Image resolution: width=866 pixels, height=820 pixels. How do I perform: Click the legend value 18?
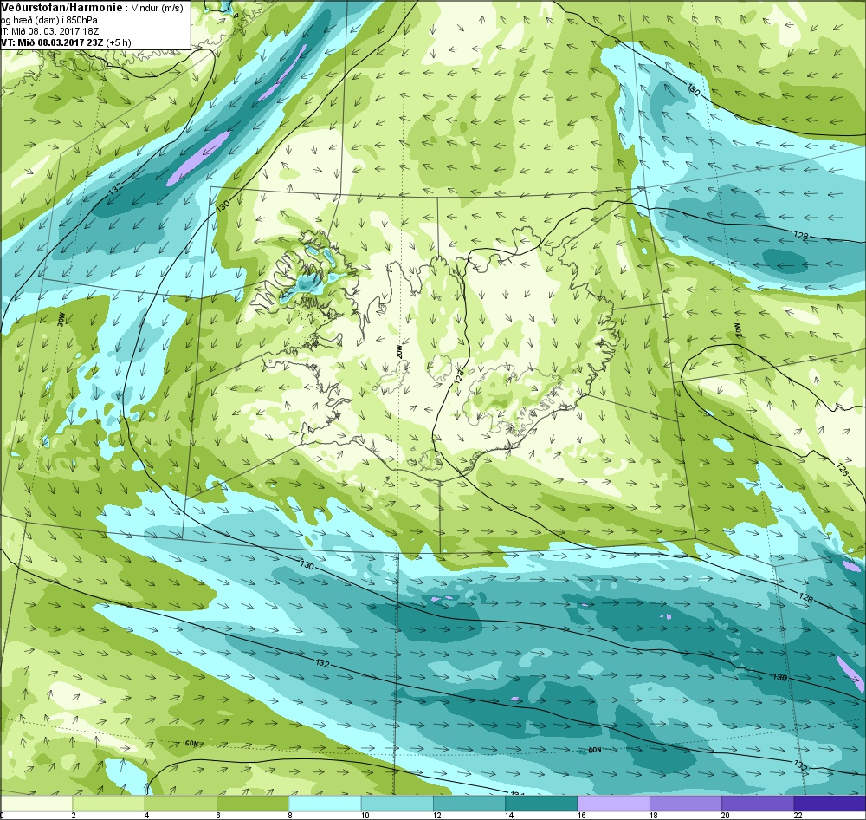coord(653,815)
